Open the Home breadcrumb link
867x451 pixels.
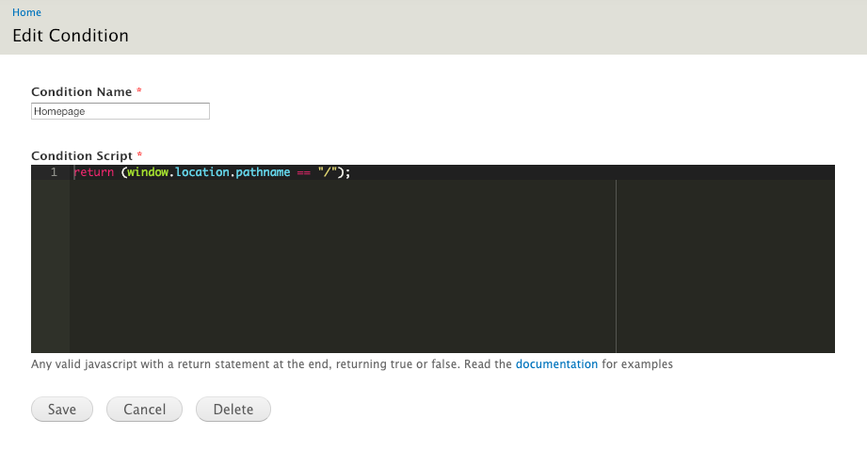tap(26, 12)
